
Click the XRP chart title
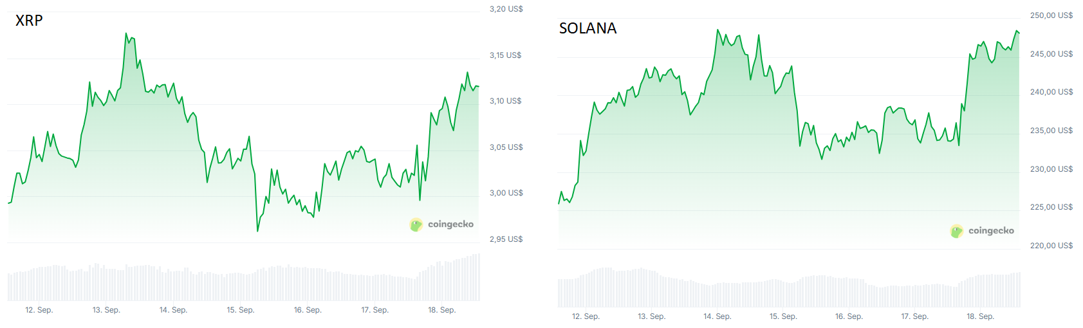[29, 21]
